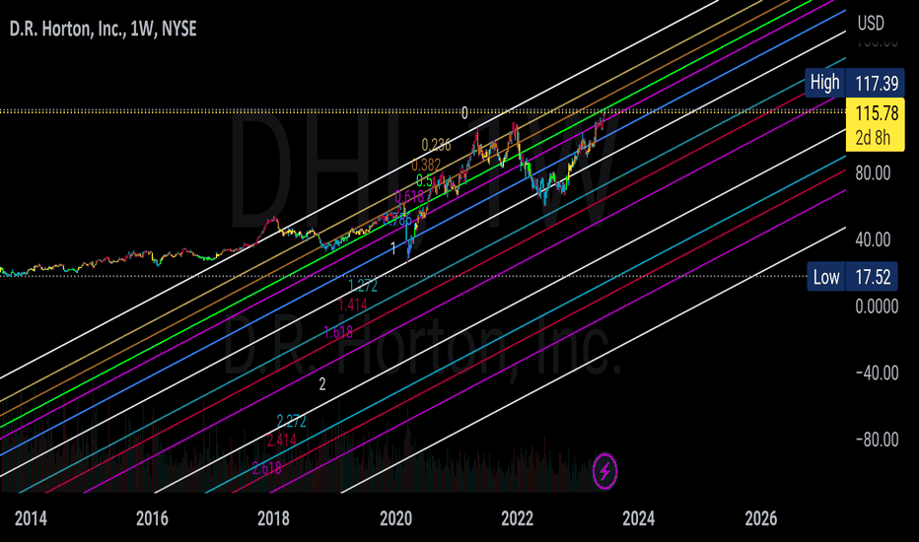This screenshot has width=919, height=542.
Task: Click the 2016 time axis label
Action: point(152,518)
